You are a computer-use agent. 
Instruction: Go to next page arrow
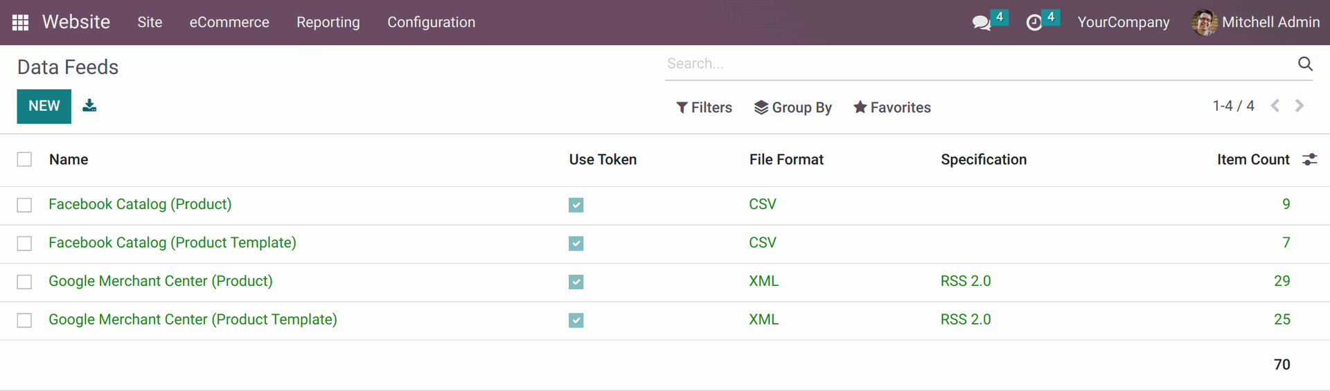tap(1300, 106)
